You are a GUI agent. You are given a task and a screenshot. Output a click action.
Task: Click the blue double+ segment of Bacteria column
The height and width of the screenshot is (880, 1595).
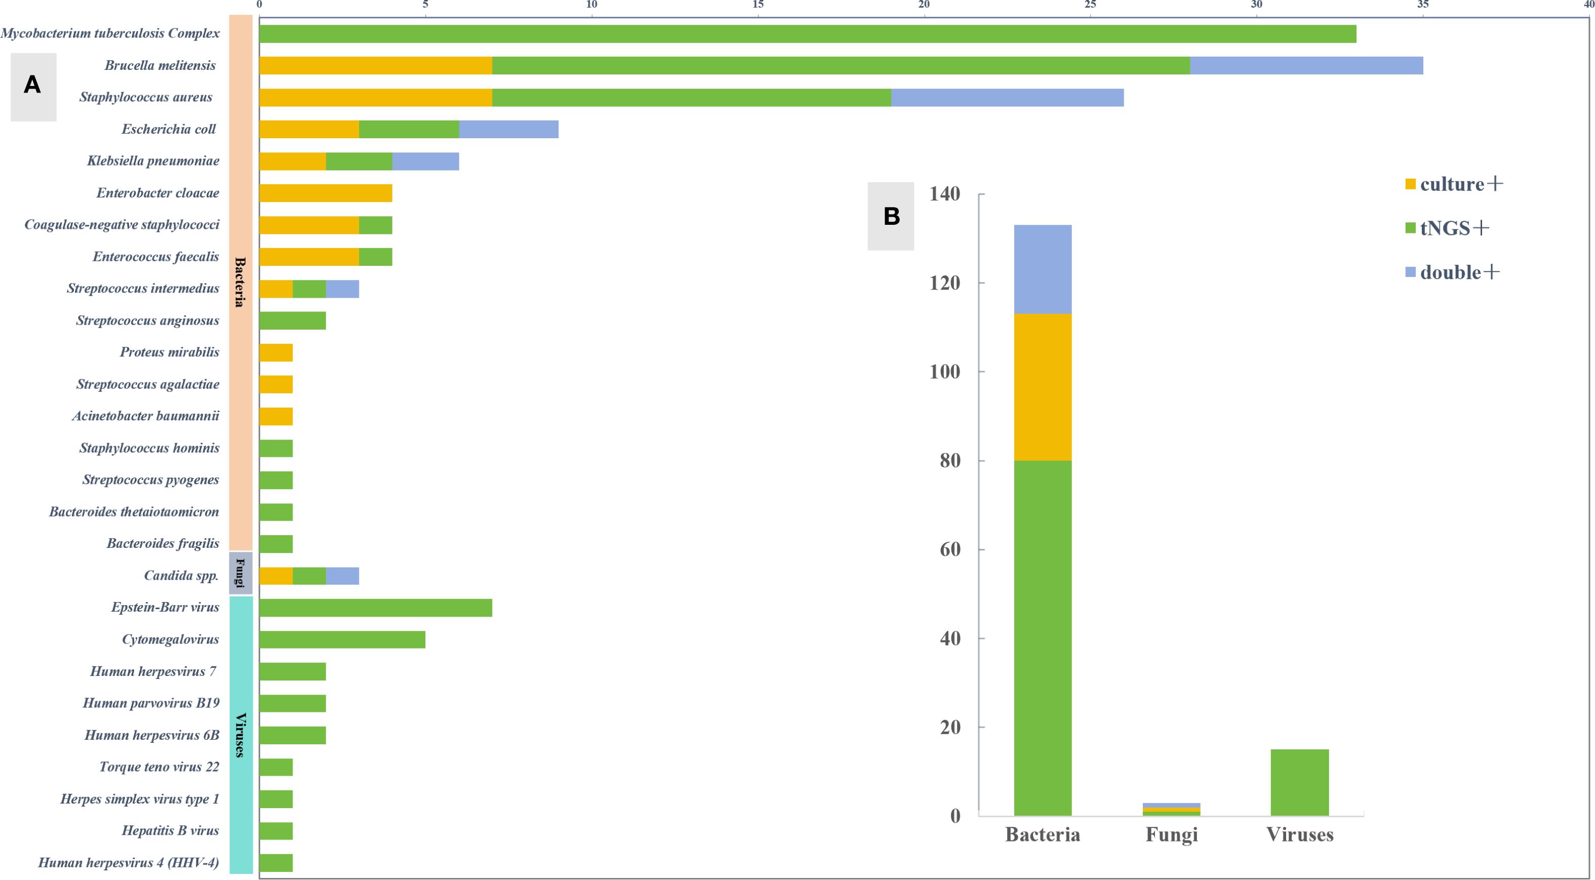pos(1043,269)
